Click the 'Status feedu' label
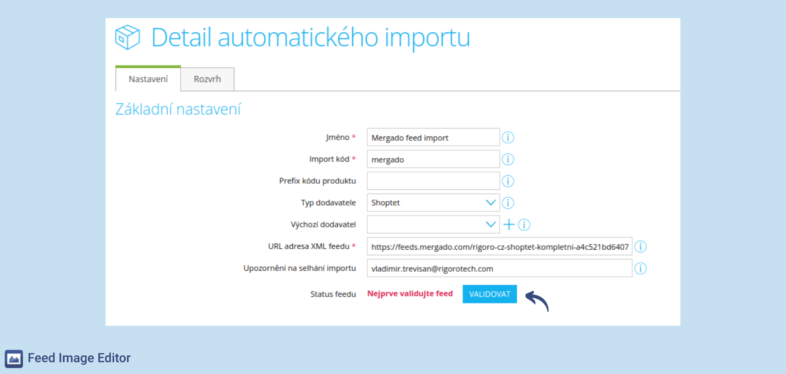The image size is (786, 374). tap(333, 294)
